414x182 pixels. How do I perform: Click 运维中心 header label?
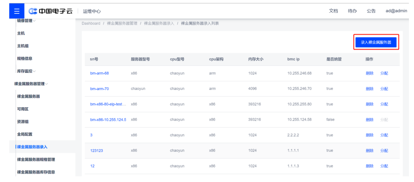point(92,11)
